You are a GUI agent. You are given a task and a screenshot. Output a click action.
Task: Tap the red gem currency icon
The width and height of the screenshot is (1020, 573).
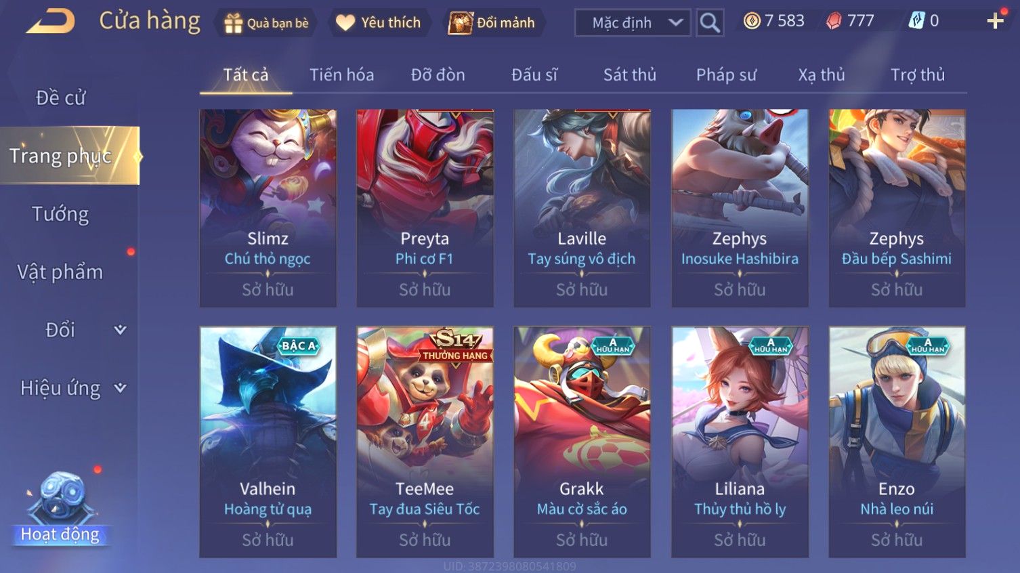(x=834, y=21)
